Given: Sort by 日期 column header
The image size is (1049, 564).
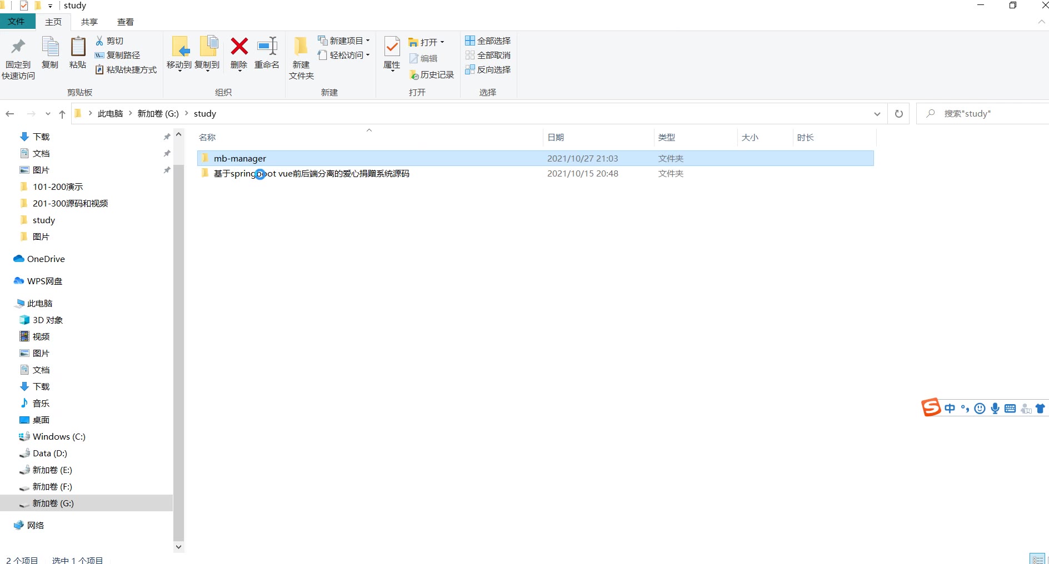Looking at the screenshot, I should pos(598,137).
